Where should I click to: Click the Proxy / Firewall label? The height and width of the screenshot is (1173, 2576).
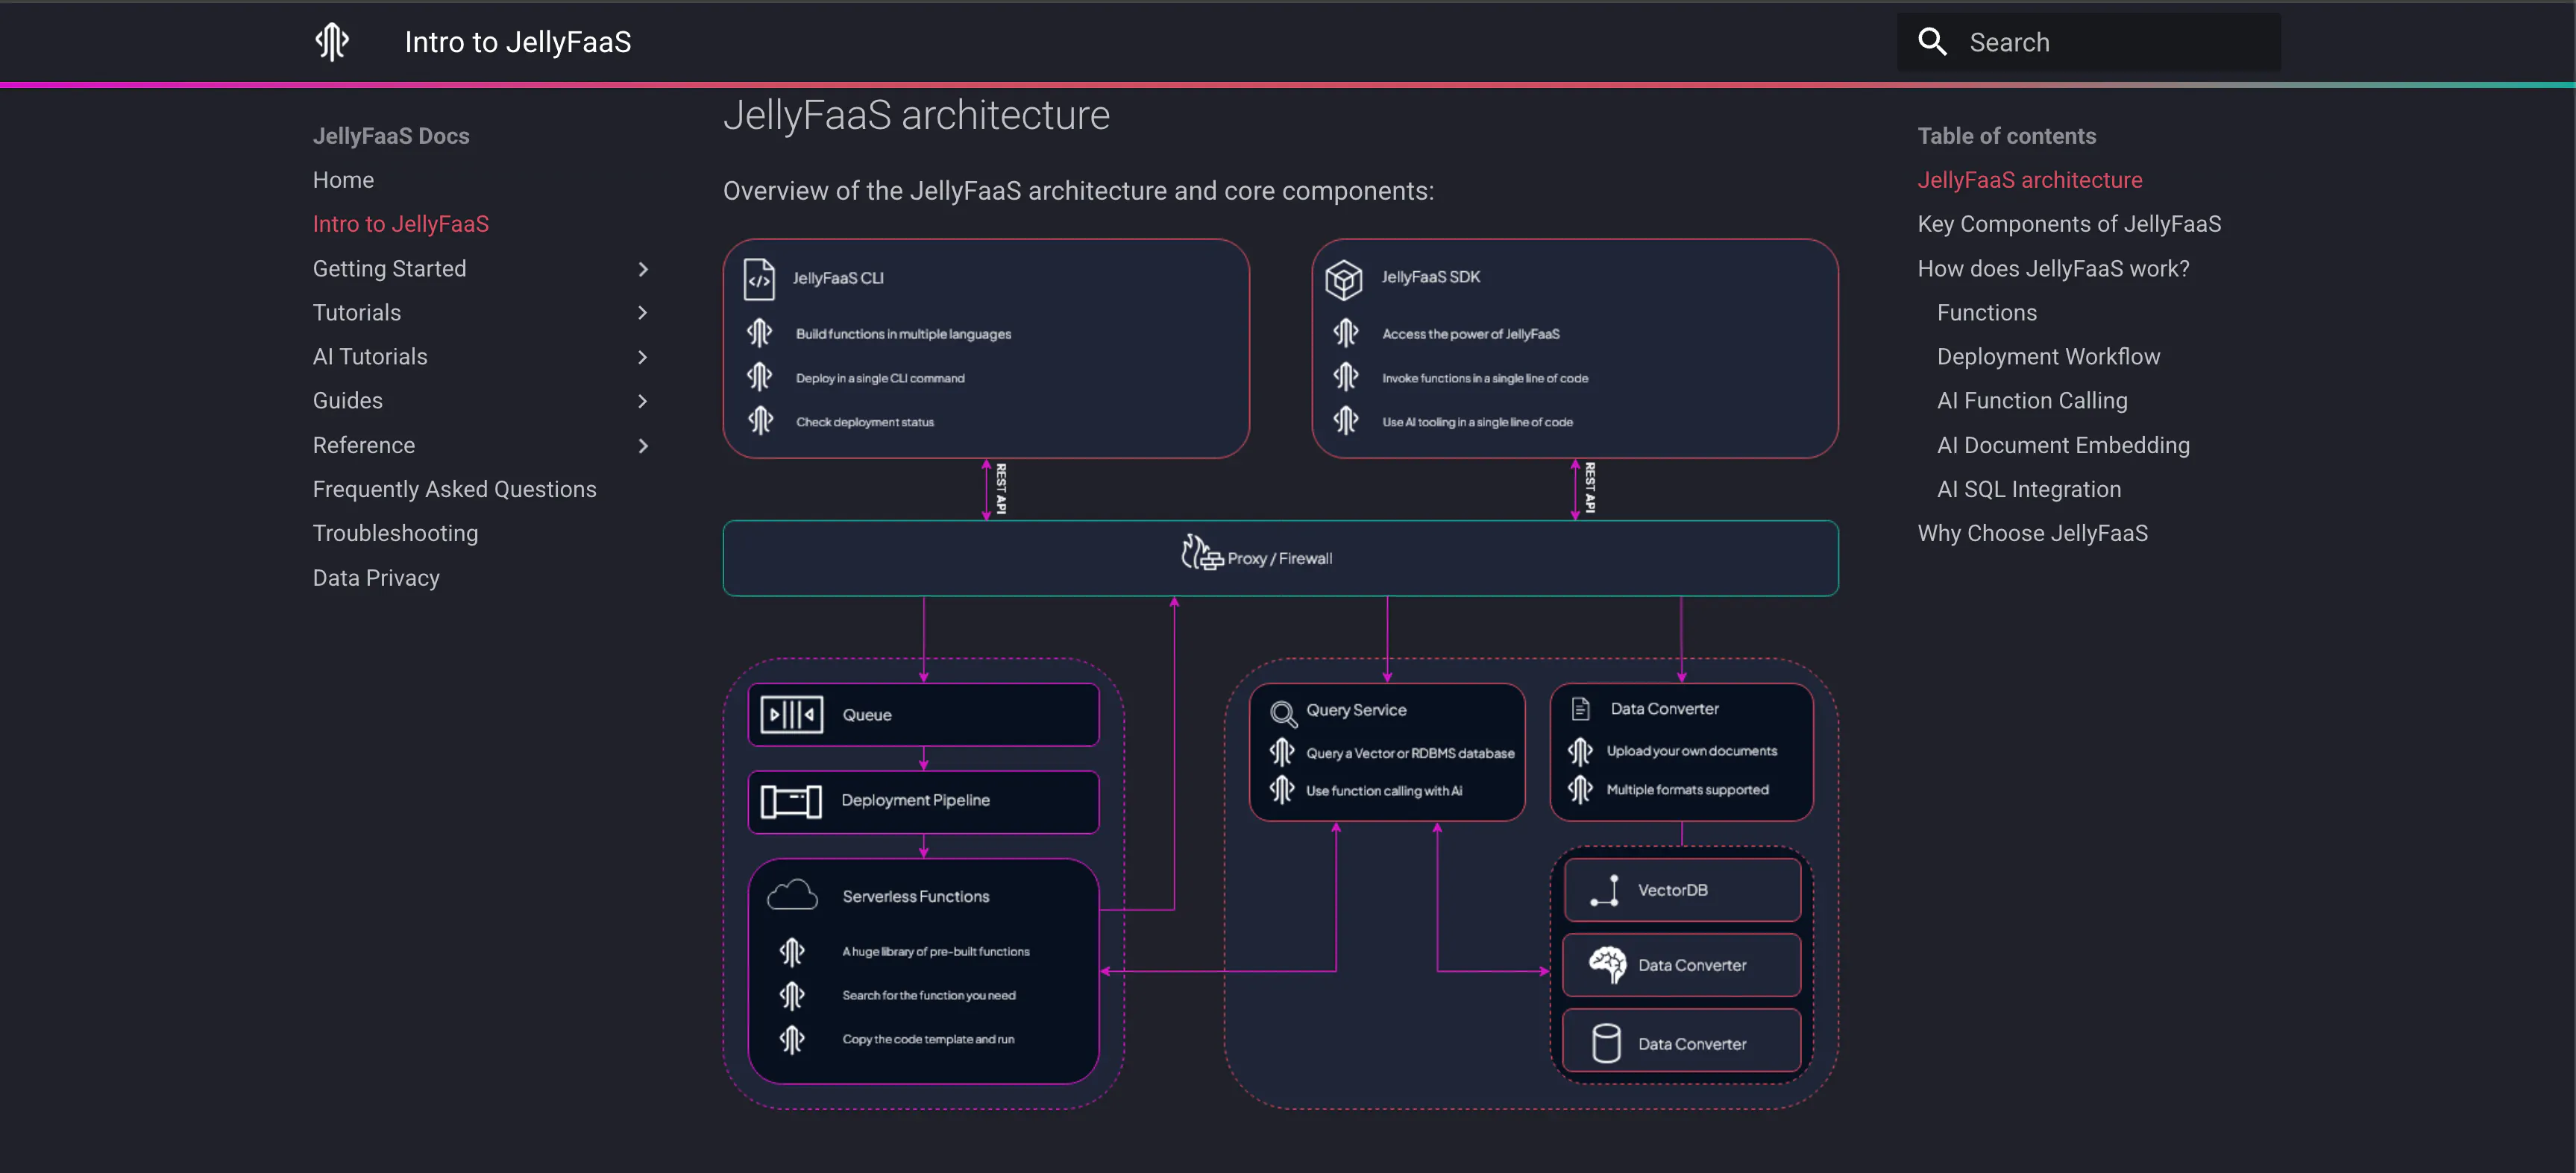pos(1279,558)
